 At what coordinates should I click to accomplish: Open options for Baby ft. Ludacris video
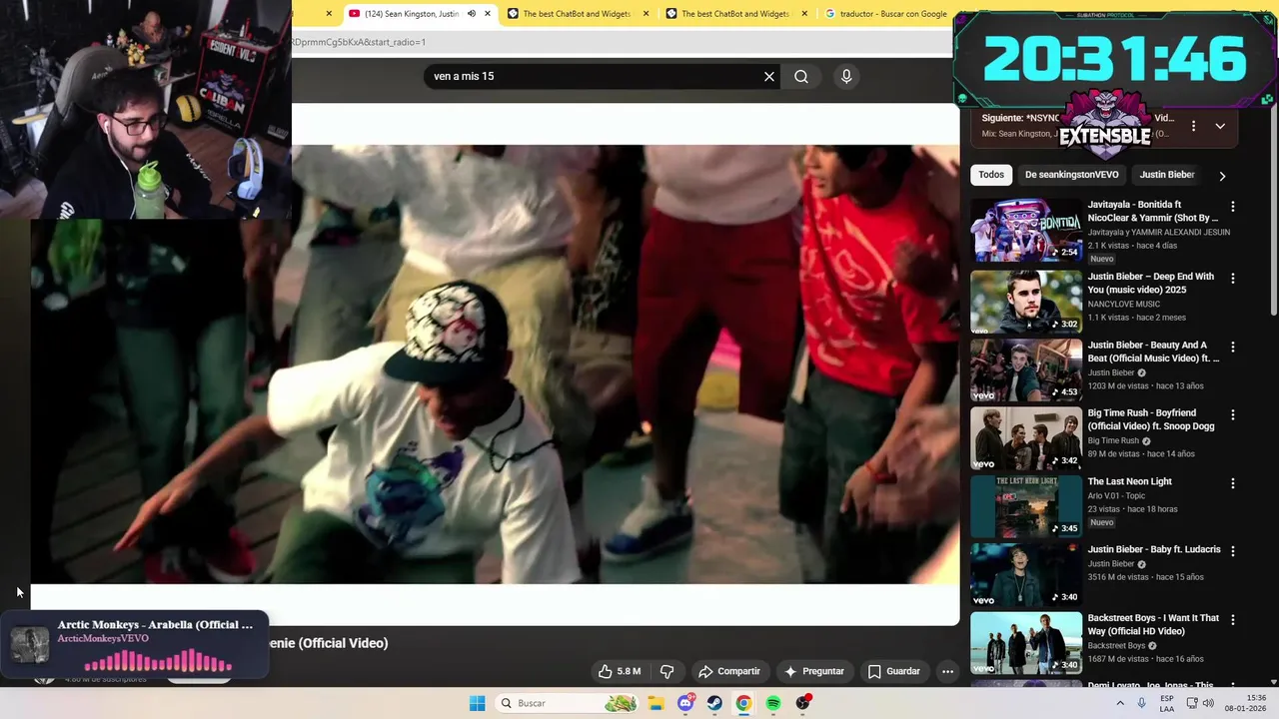1232,551
